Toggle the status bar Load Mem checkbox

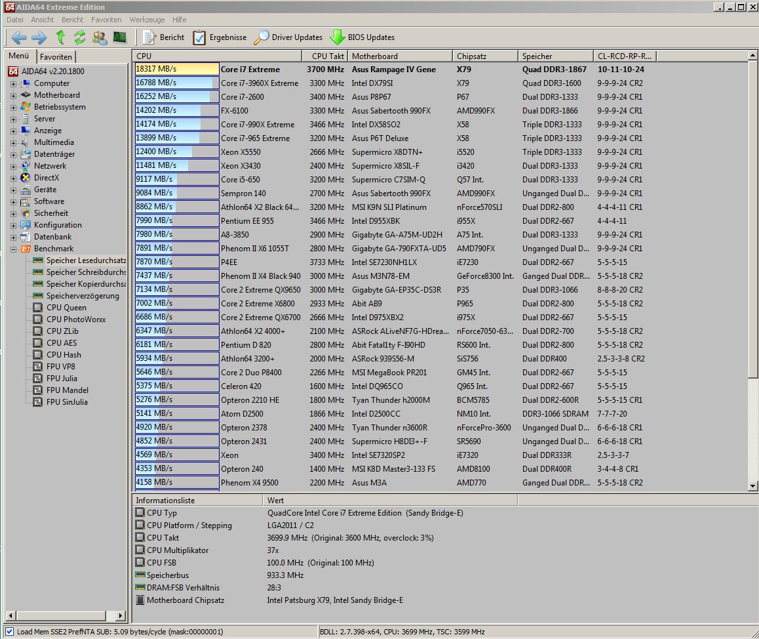click(9, 632)
